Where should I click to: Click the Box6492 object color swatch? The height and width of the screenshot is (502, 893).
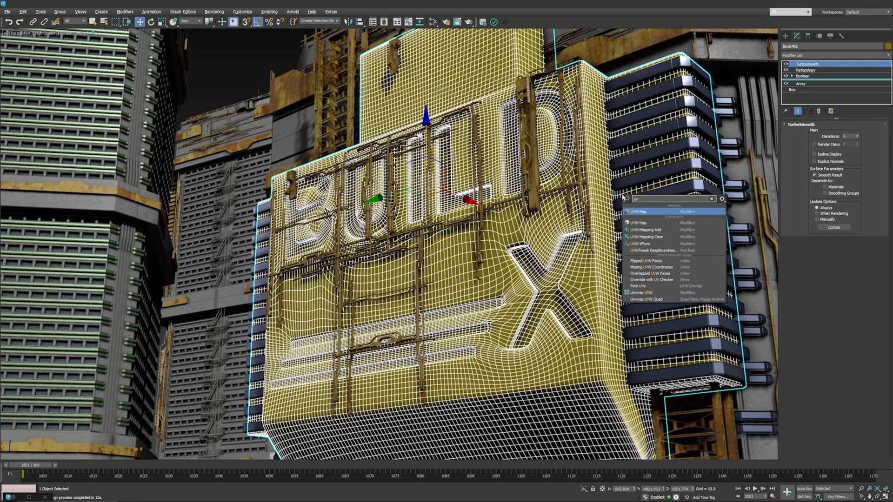[888, 46]
